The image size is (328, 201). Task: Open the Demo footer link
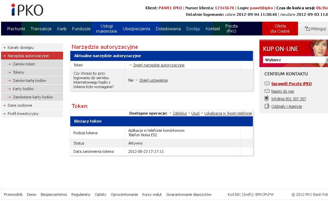[x=32, y=194]
